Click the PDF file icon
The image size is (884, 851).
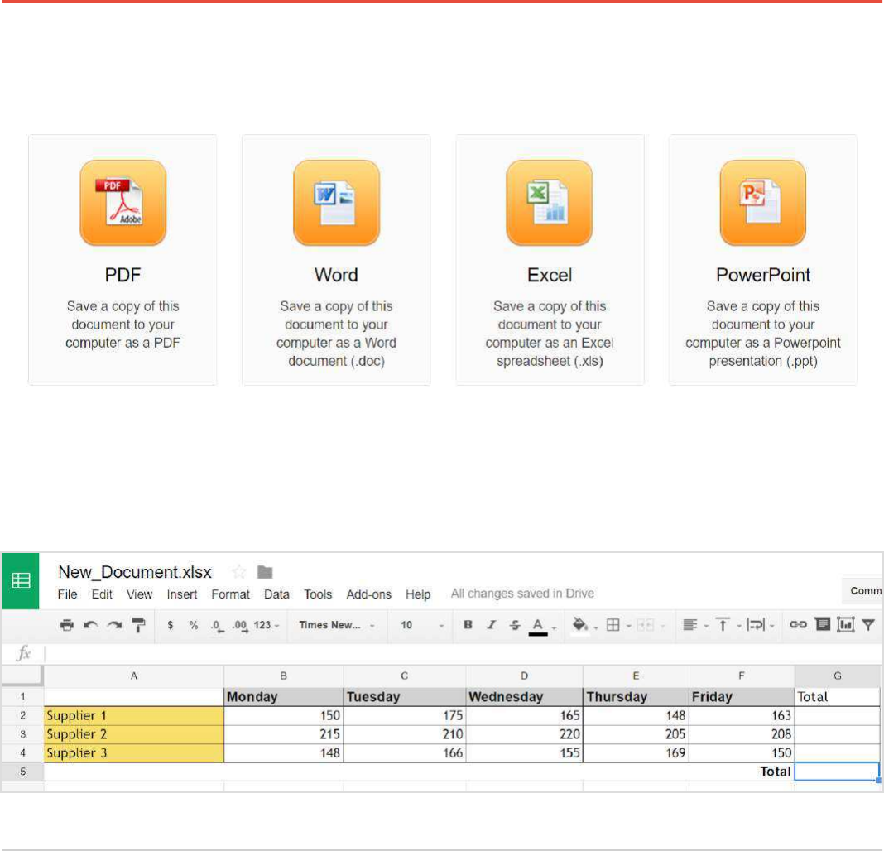123,203
